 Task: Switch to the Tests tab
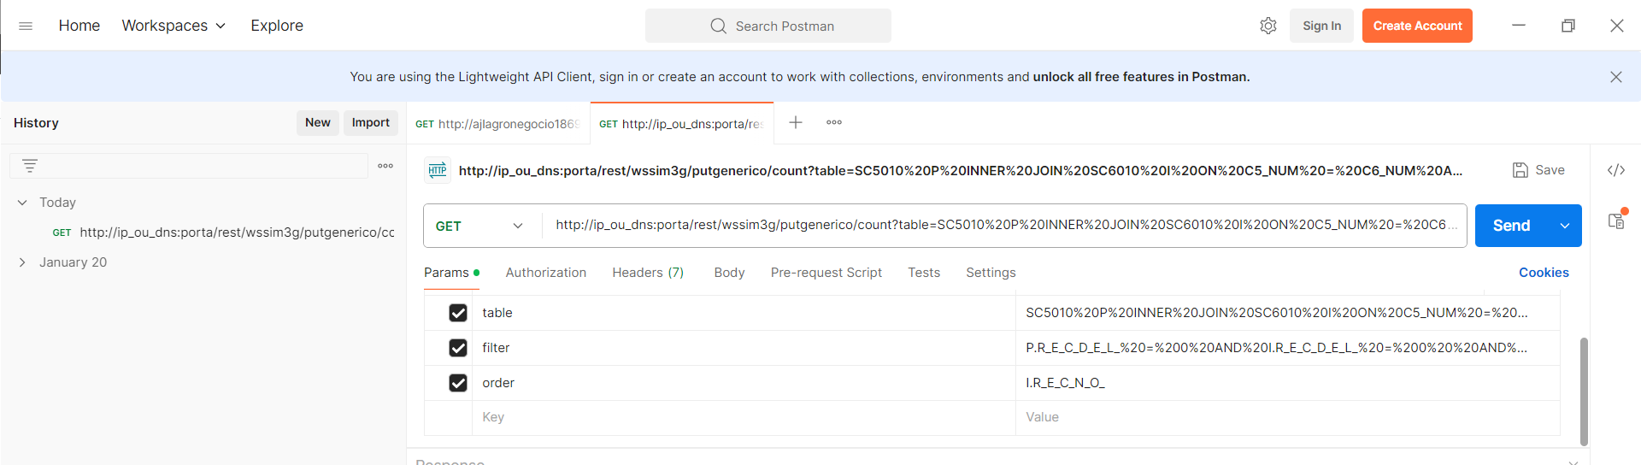924,273
